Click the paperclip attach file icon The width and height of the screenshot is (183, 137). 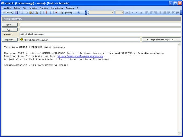pyautogui.click(x=41, y=13)
